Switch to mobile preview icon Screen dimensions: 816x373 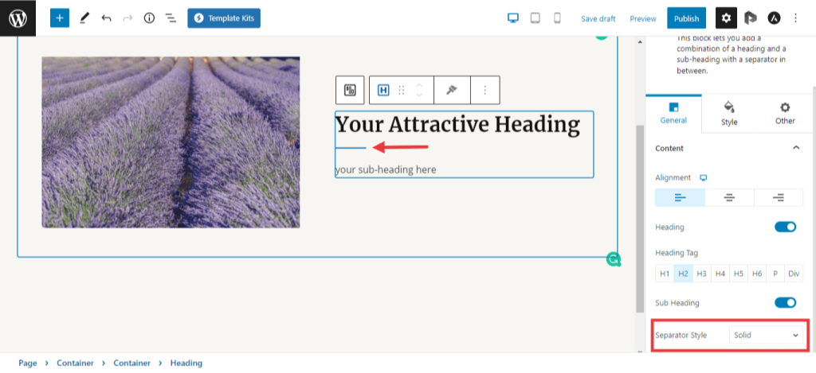557,17
